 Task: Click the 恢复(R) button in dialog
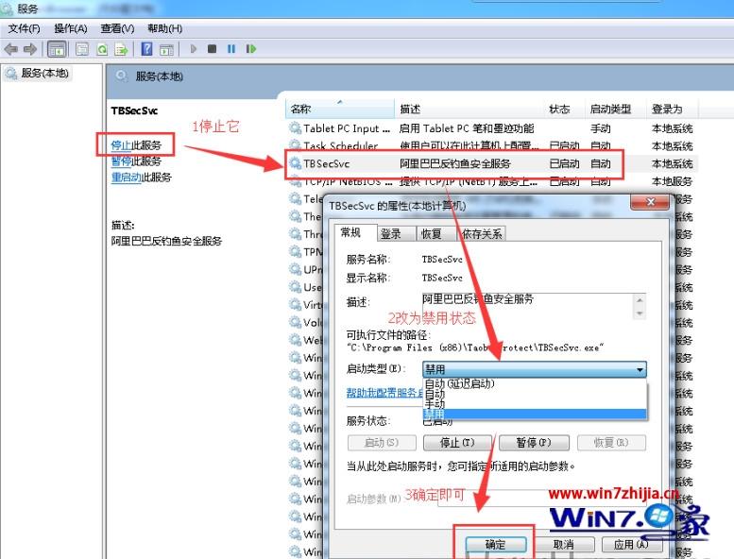tap(611, 442)
